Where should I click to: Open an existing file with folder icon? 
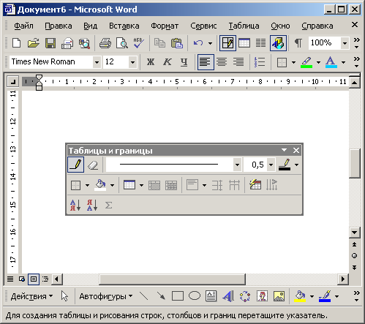tap(34, 43)
